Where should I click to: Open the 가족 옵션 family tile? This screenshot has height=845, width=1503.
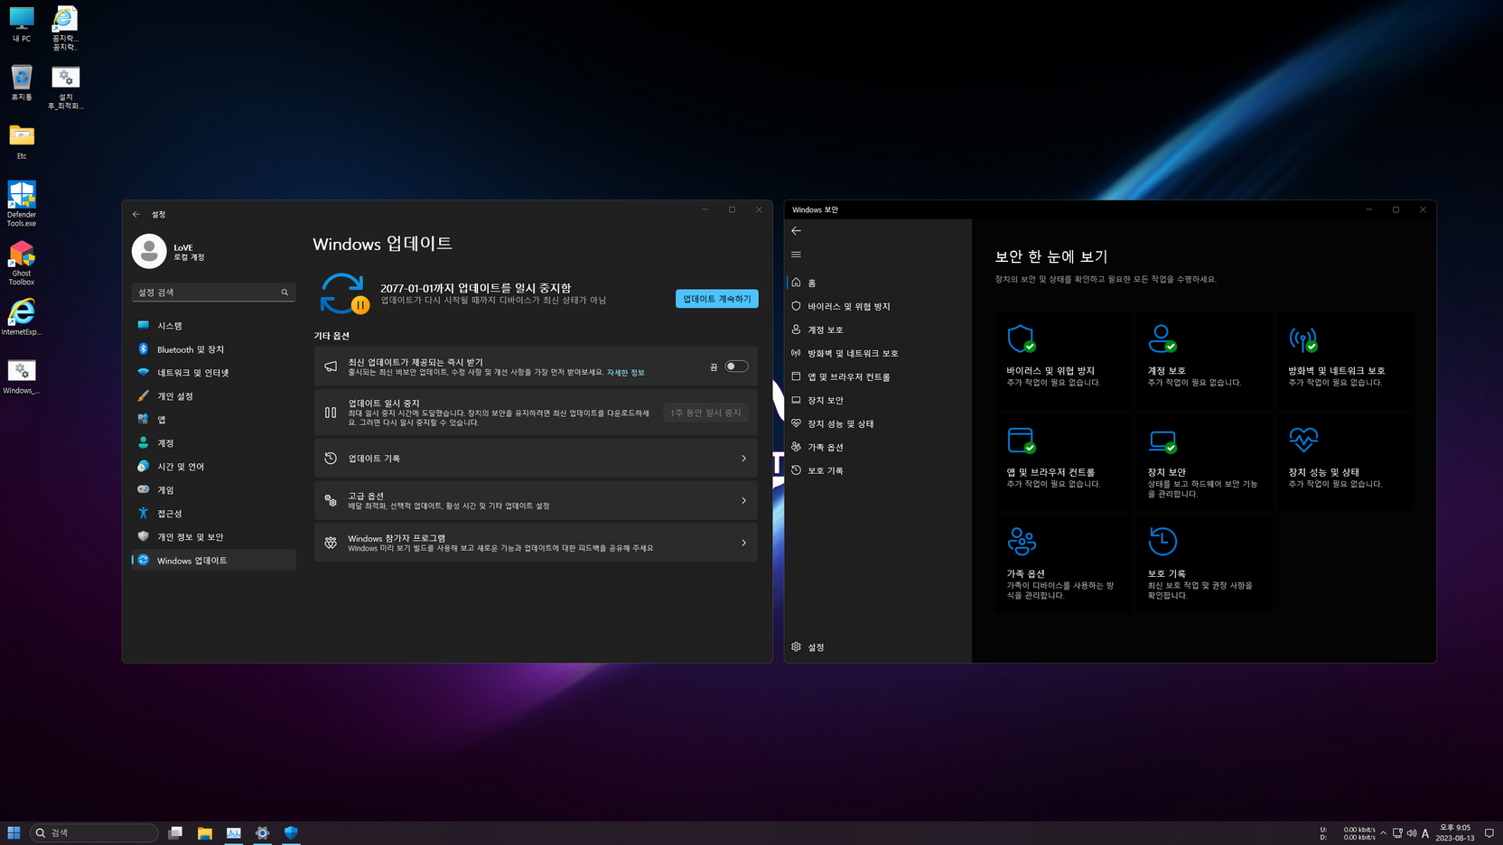(1063, 563)
